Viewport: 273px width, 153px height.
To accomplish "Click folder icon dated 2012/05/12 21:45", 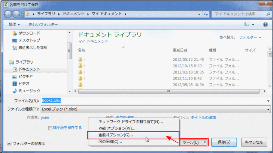I will click(x=80, y=59).
